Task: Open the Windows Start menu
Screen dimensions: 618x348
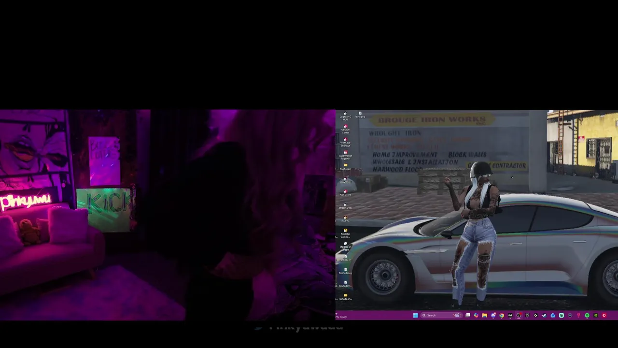Action: (x=415, y=315)
